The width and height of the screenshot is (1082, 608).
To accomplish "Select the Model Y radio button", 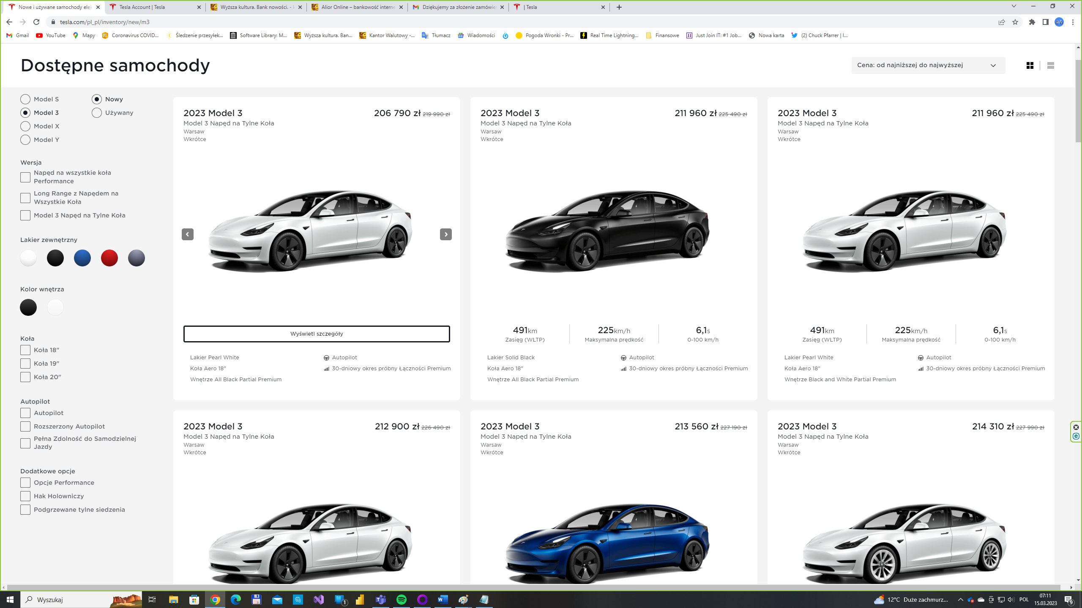I will (x=25, y=140).
